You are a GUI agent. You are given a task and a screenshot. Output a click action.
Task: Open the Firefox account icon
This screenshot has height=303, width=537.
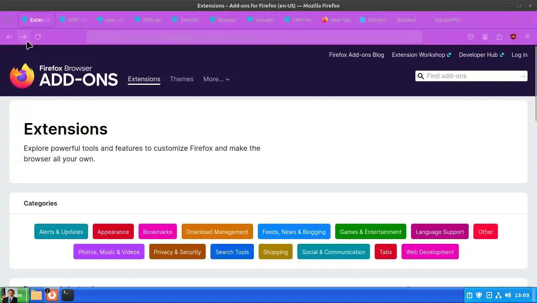click(485, 37)
